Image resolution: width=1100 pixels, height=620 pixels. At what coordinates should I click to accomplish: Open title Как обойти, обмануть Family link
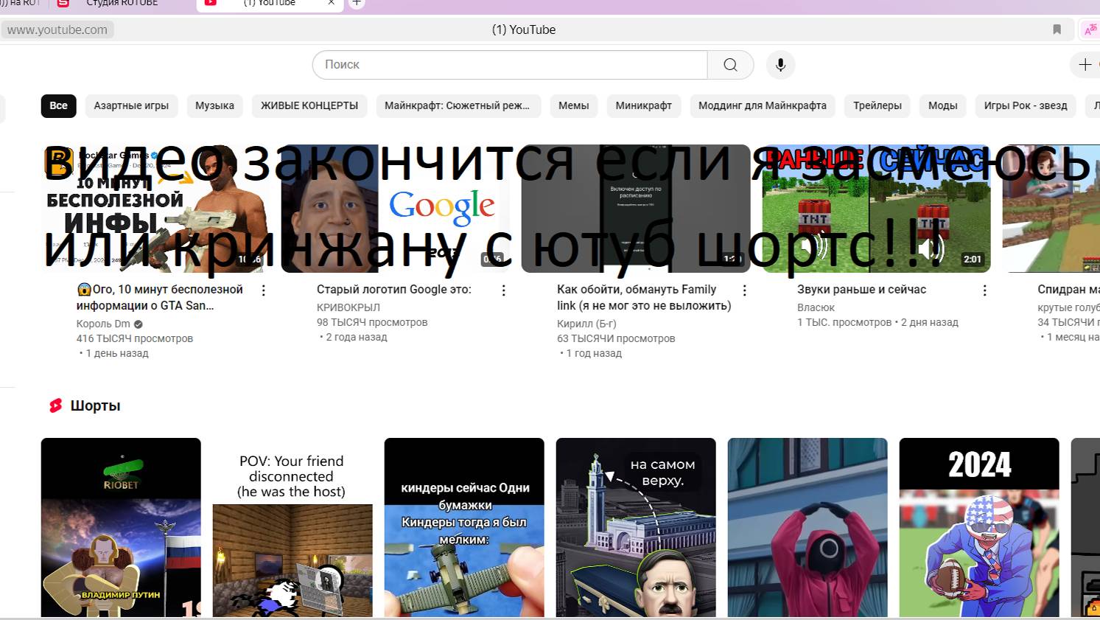tap(644, 297)
